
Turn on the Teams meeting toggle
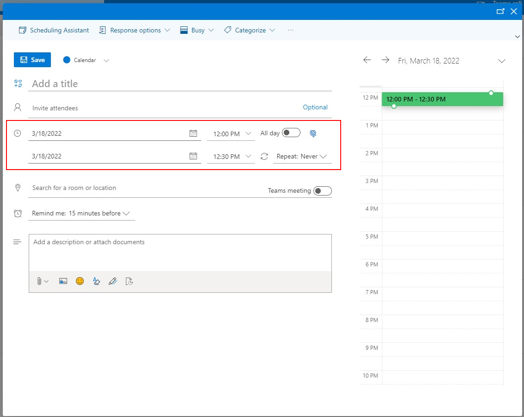322,191
